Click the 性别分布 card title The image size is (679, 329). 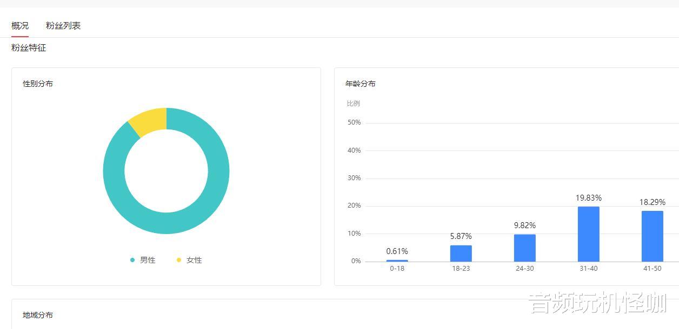coord(38,84)
